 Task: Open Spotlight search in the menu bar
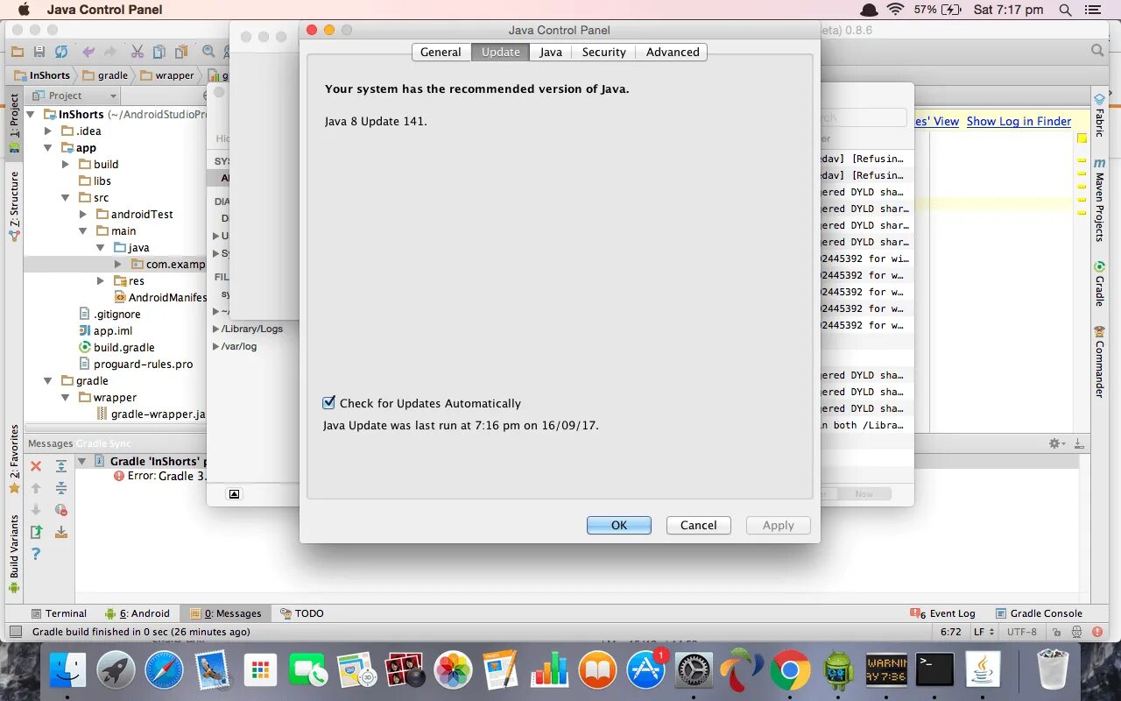1065,10
